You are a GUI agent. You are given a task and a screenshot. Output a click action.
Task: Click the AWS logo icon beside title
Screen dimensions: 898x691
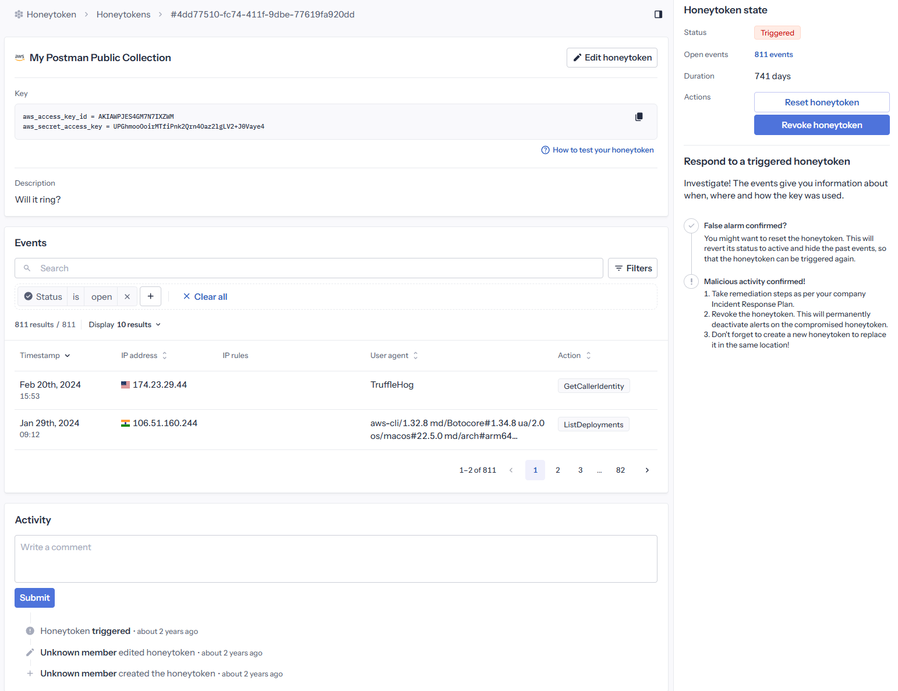(20, 58)
